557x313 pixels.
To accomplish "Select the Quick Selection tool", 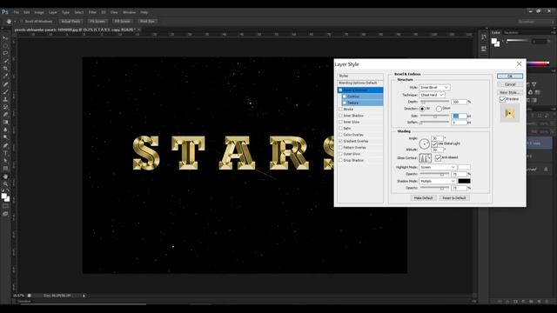I will [5, 61].
